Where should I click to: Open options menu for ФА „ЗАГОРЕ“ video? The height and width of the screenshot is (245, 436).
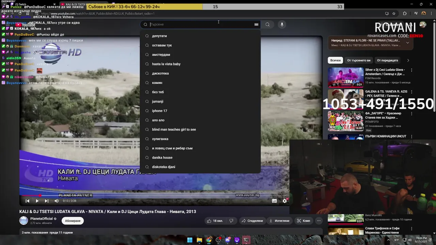point(411,114)
